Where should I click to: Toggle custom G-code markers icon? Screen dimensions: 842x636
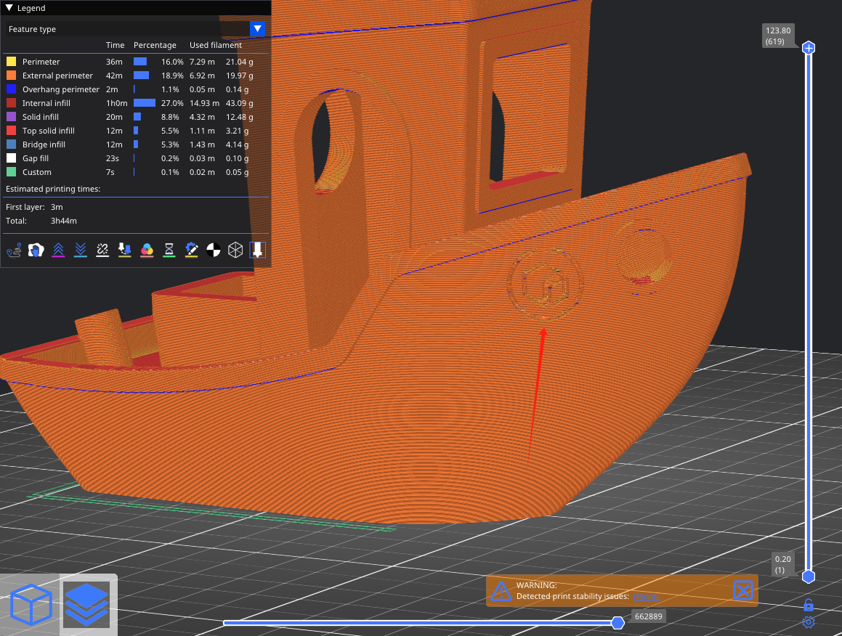191,250
